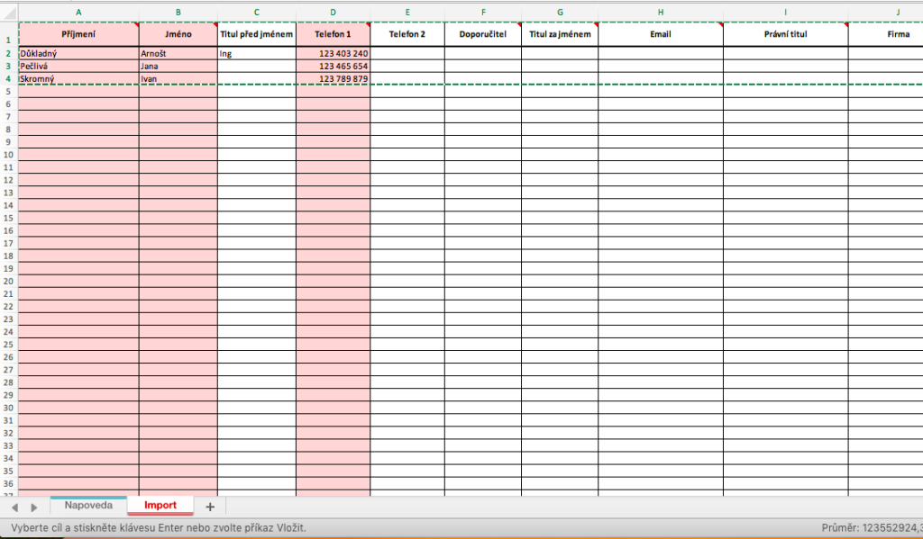Select column G header

click(x=560, y=13)
